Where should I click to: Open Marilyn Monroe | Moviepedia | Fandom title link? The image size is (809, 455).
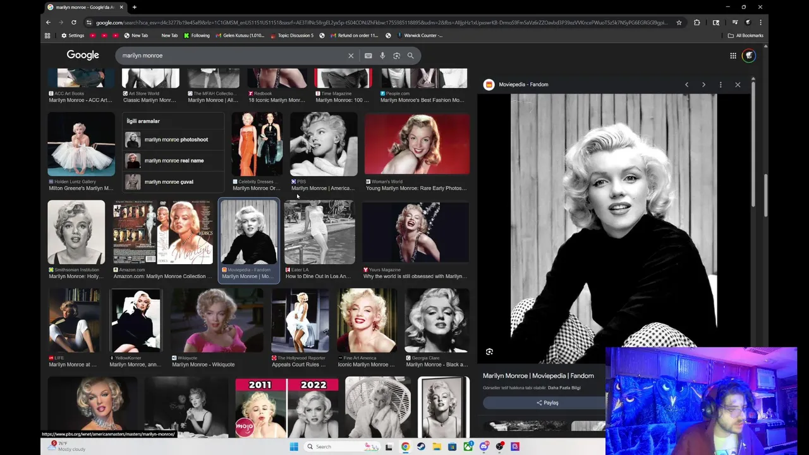coord(538,375)
